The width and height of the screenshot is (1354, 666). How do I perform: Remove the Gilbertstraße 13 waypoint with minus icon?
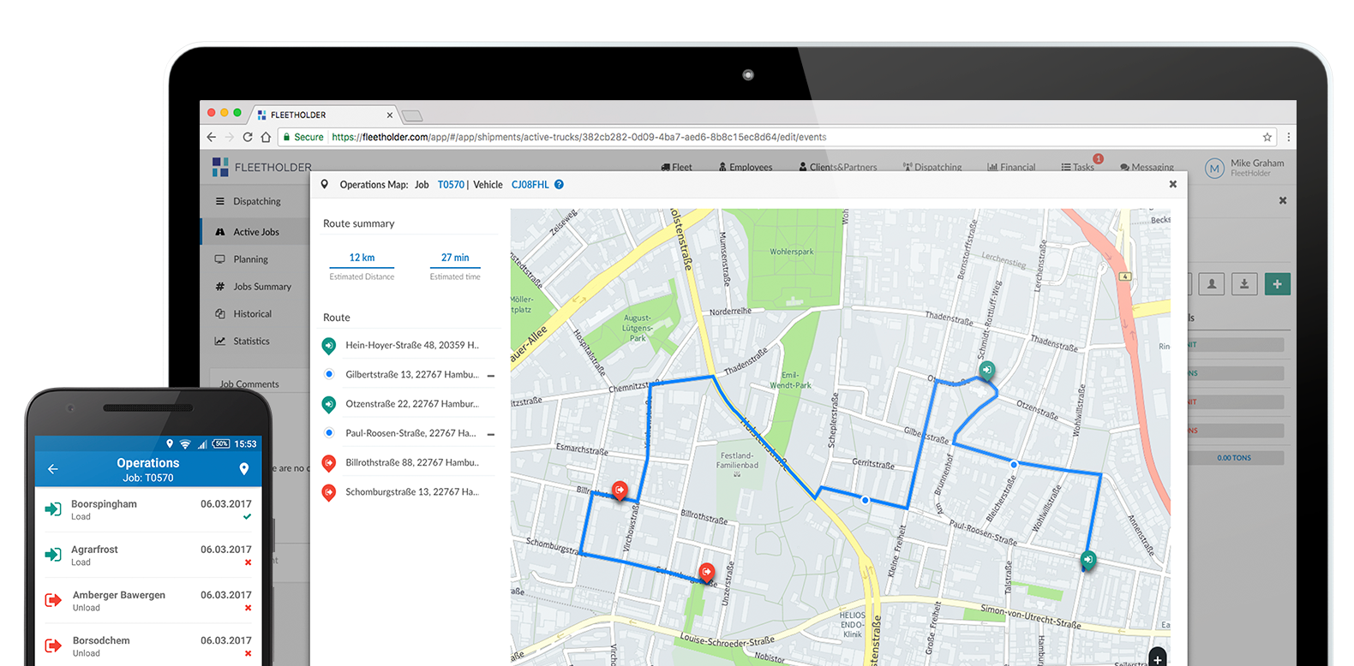(x=491, y=376)
